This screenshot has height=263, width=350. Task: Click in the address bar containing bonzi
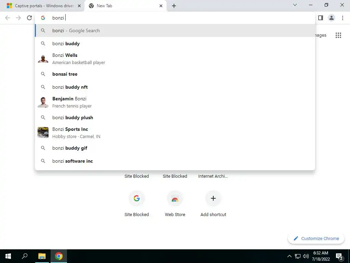[175, 18]
